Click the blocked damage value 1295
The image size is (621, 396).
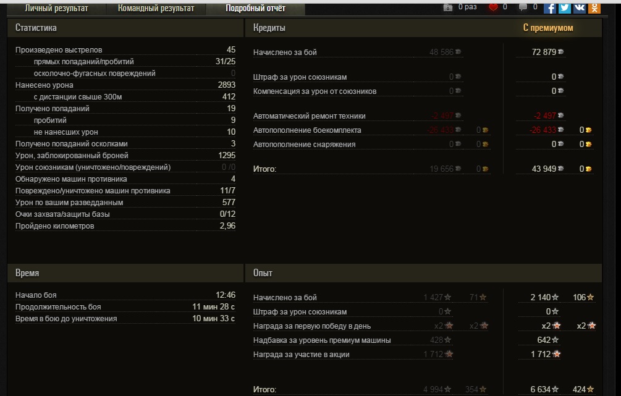[227, 155]
